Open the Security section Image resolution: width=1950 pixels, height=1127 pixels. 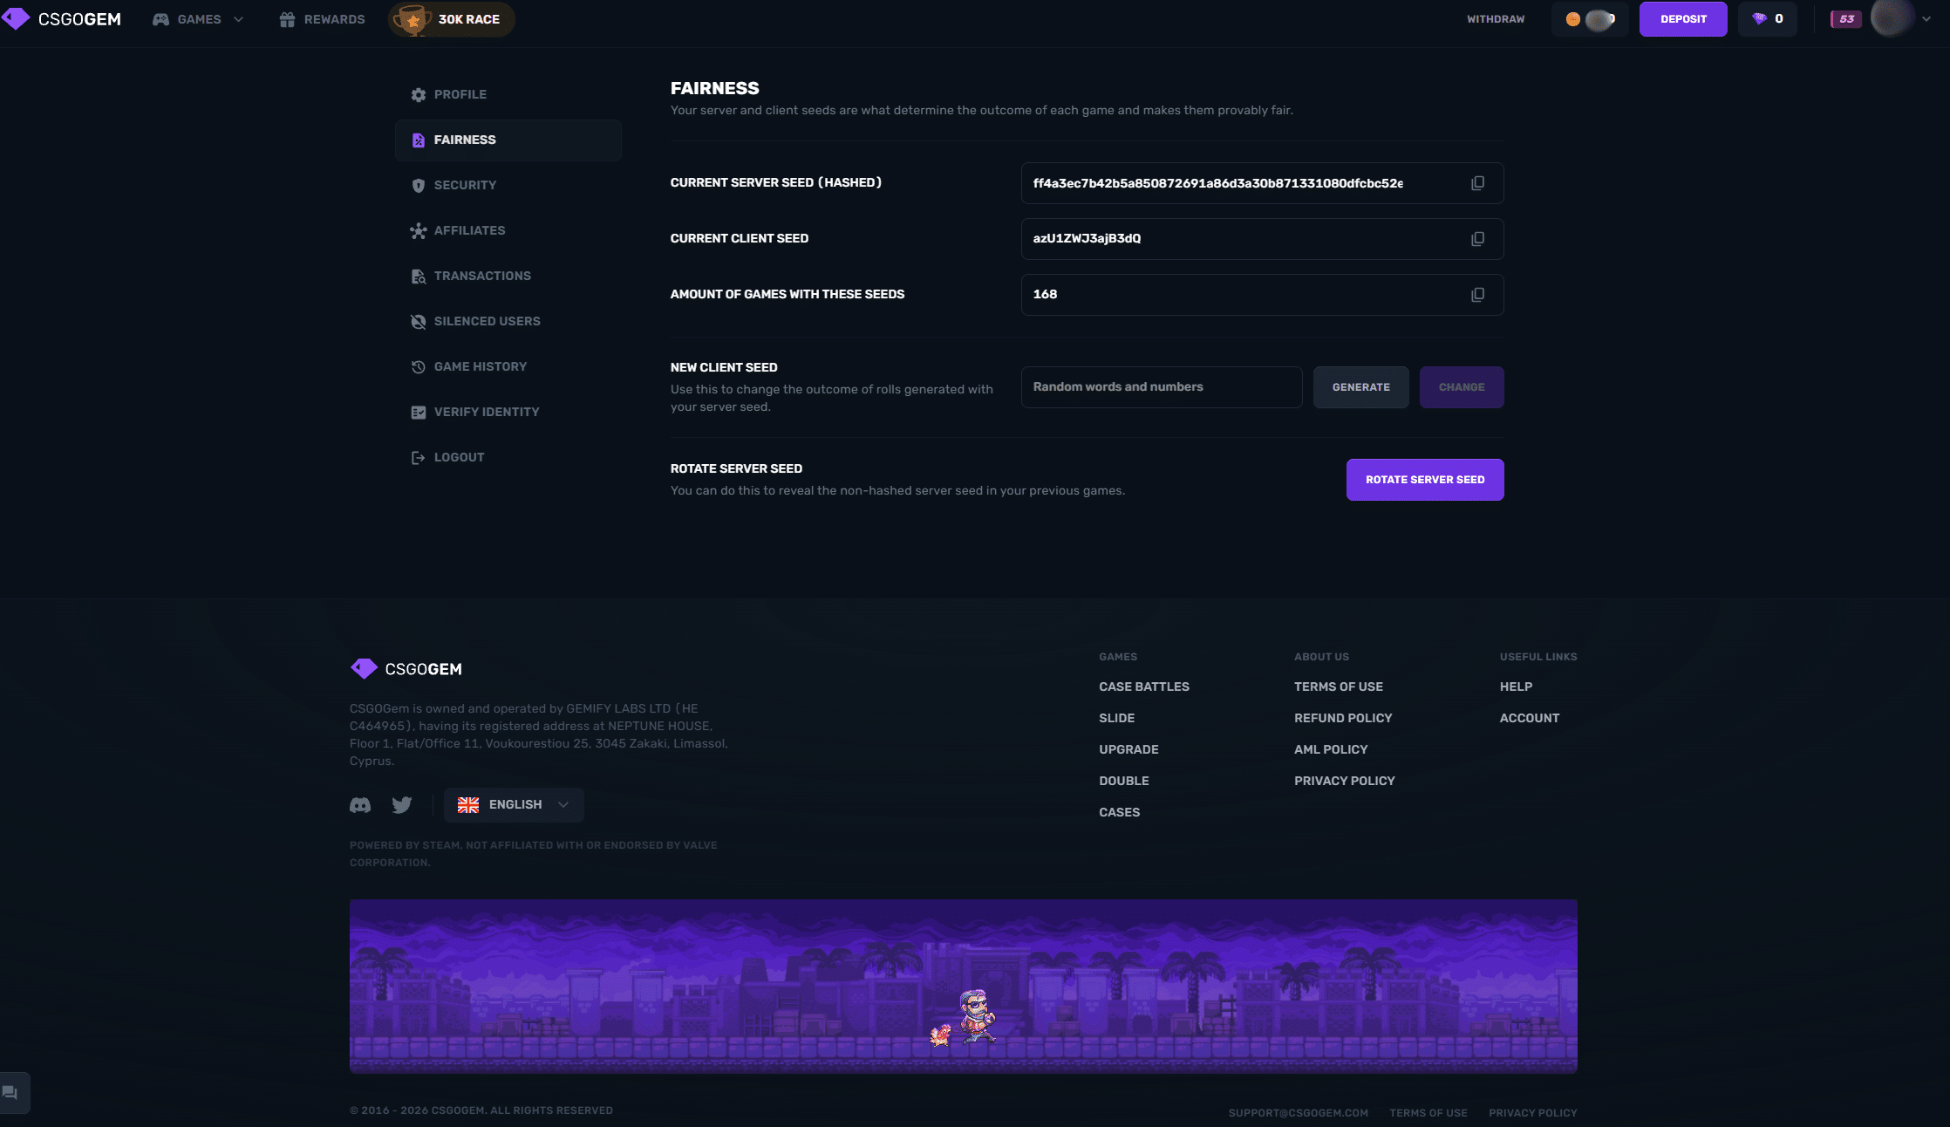click(508, 185)
